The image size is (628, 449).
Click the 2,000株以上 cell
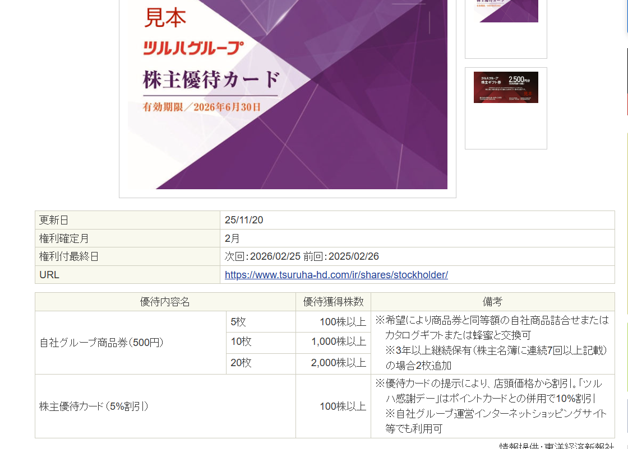point(338,363)
